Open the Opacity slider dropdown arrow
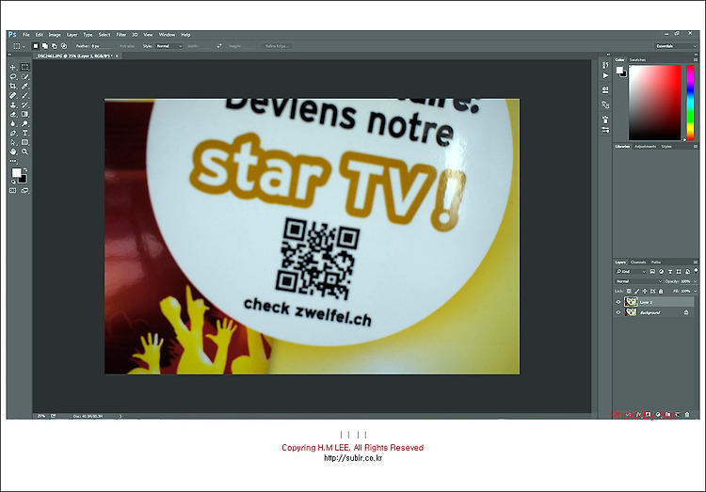706x492 pixels. pyautogui.click(x=696, y=281)
